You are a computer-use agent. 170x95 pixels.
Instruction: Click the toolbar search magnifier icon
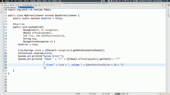pyautogui.click(x=163, y=5)
